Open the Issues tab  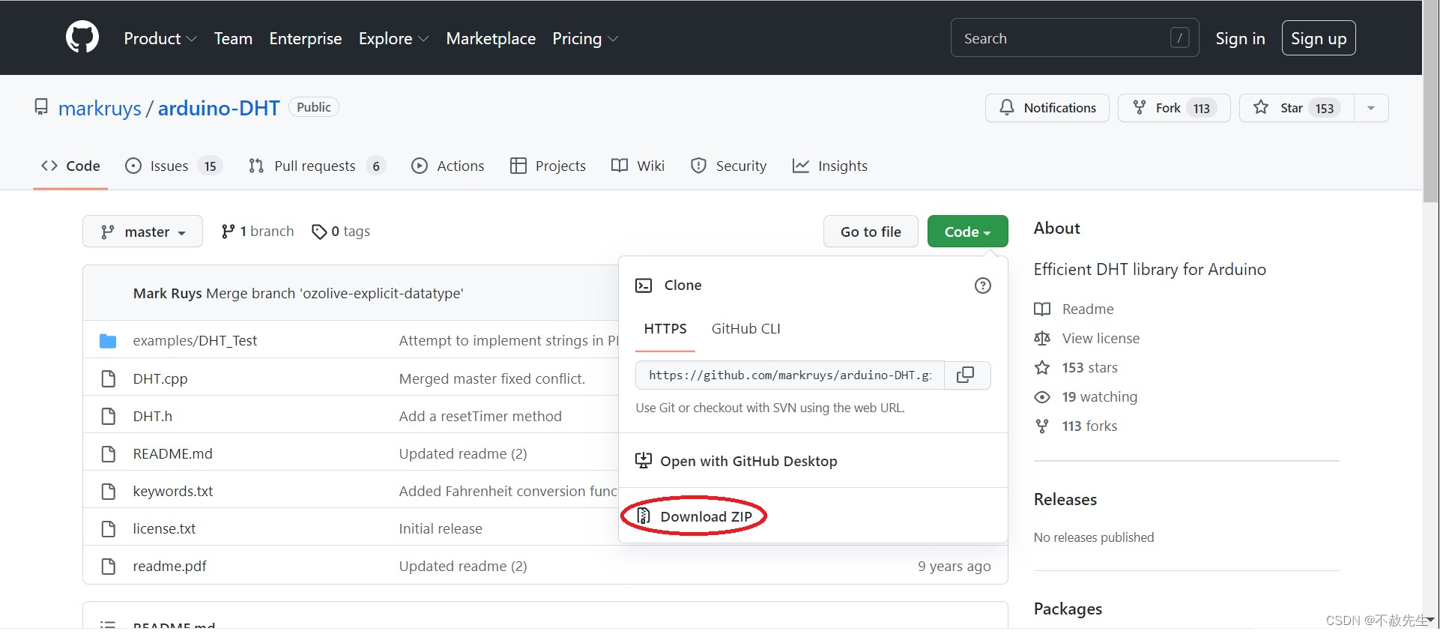(169, 166)
